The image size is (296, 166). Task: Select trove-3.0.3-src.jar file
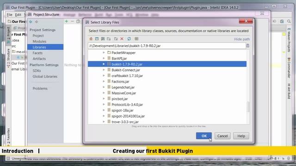(125, 122)
